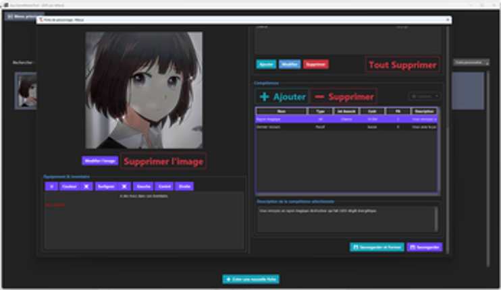Click the blue Modifier button

click(x=290, y=65)
